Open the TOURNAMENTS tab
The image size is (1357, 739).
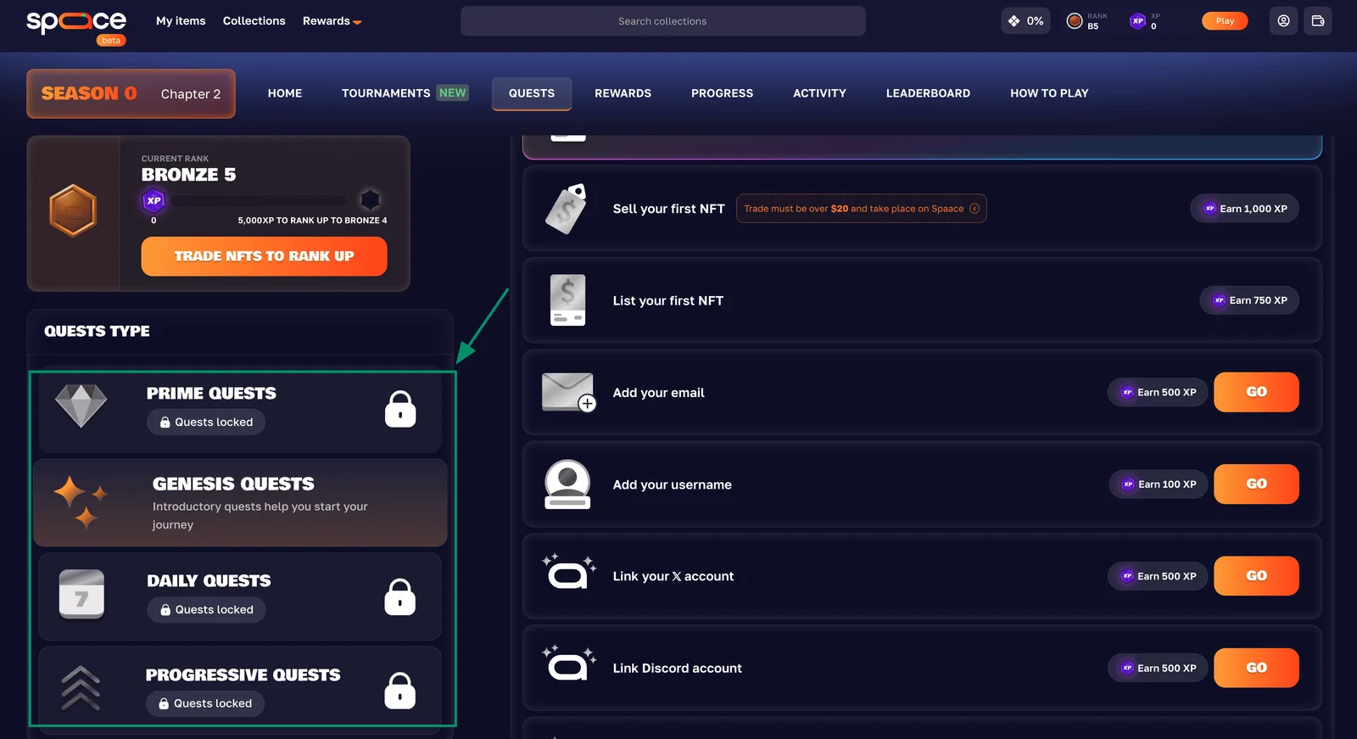405,93
